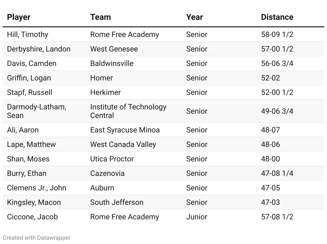The image size is (327, 244).
Task: Click the South Jefferson team cell
Action: [x=117, y=202]
